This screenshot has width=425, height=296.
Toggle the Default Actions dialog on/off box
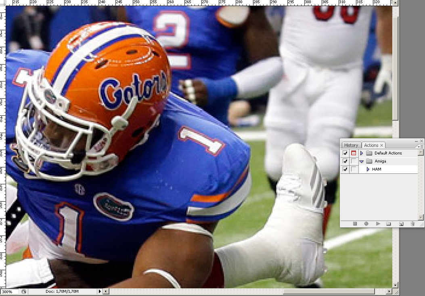(x=354, y=153)
